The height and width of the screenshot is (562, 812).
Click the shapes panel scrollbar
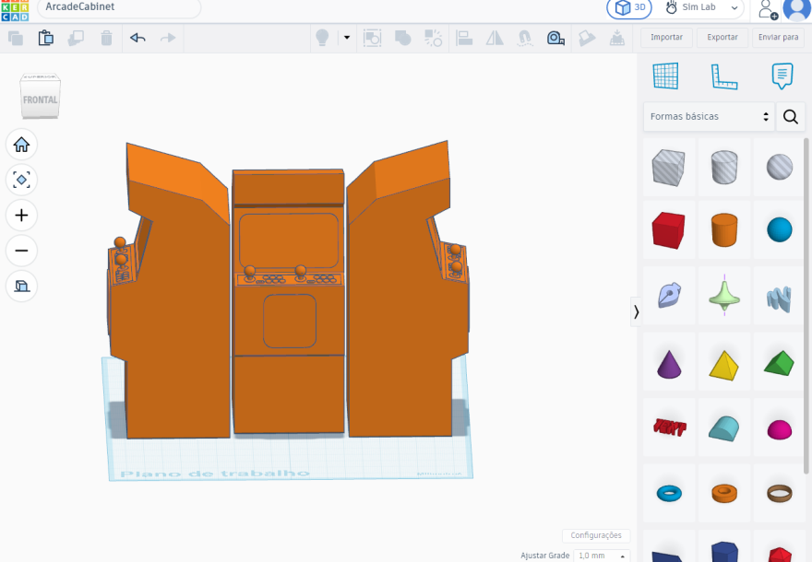806,305
